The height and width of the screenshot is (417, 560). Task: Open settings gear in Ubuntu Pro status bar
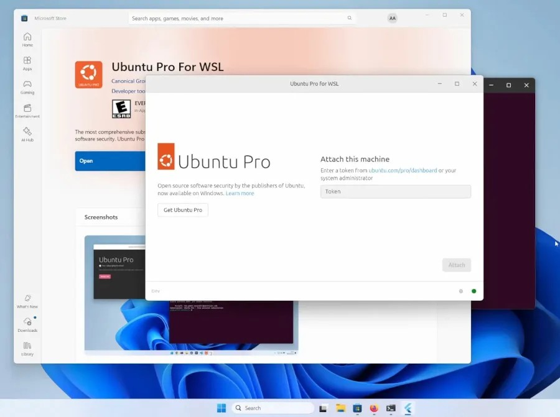461,291
